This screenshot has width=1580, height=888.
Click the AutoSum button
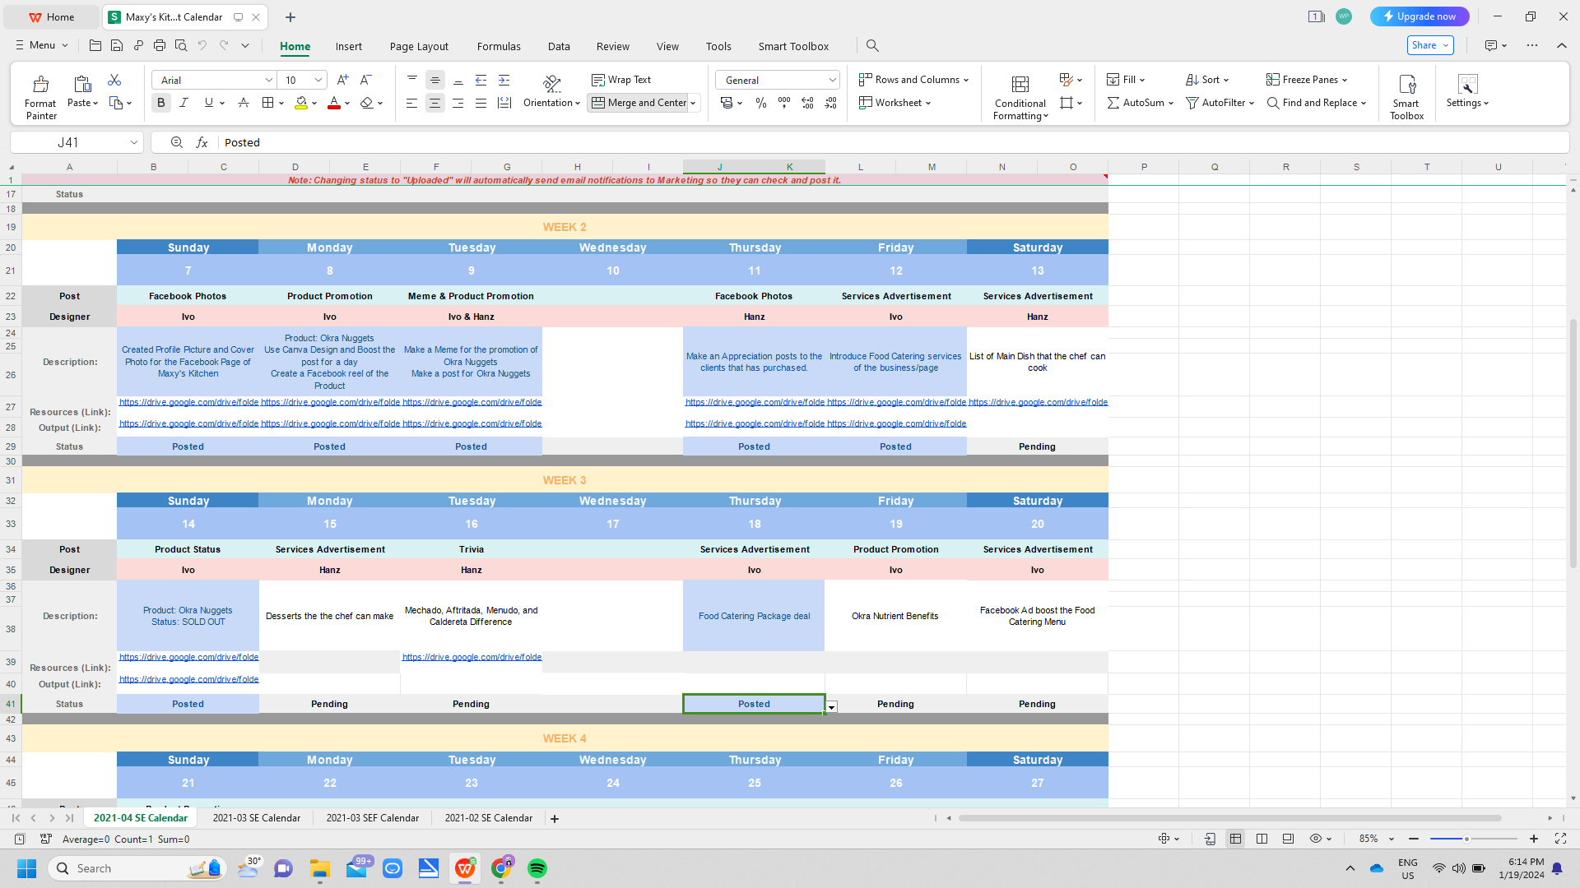point(1140,103)
